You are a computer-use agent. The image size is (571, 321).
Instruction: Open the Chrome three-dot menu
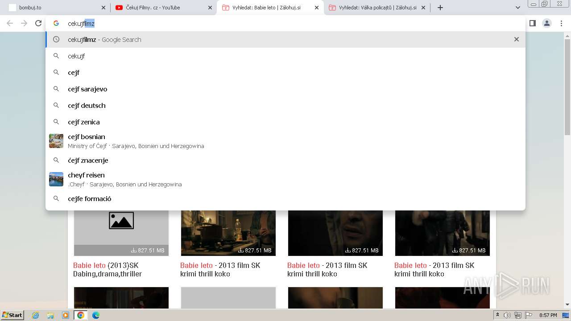tap(561, 23)
